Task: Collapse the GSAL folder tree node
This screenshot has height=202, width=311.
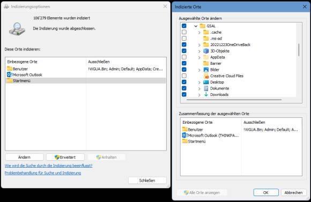Action: pyautogui.click(x=196, y=26)
